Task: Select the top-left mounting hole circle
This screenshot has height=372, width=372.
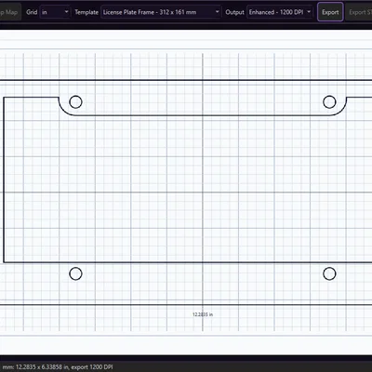Action: point(75,102)
